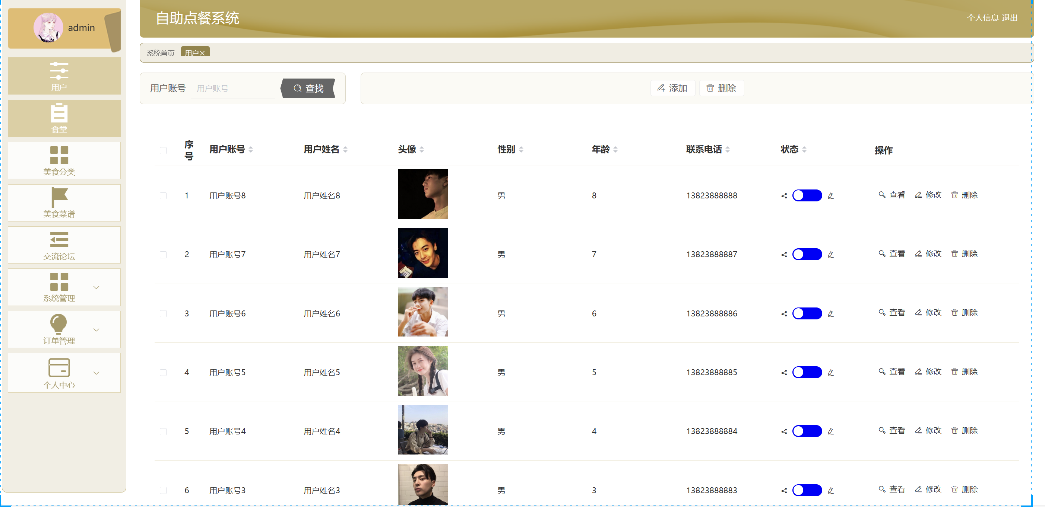
Task: Click the share icon in row 用户账号8
Action: pyautogui.click(x=784, y=196)
